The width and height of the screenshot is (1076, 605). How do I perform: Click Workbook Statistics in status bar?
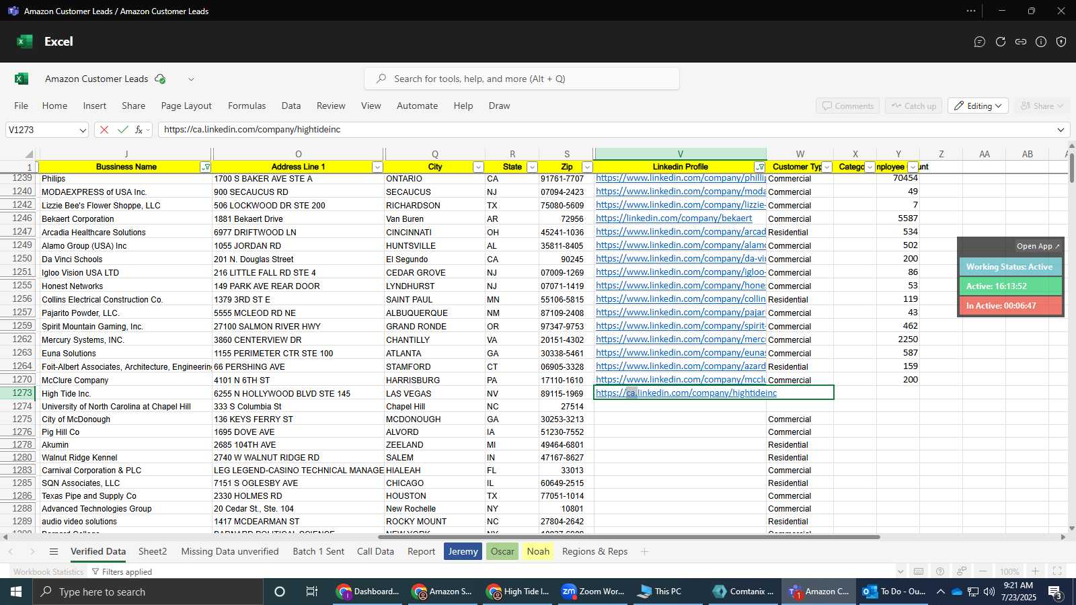[x=48, y=572]
